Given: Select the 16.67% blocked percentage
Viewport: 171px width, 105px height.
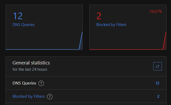Looking at the screenshot, I should coord(156,11).
